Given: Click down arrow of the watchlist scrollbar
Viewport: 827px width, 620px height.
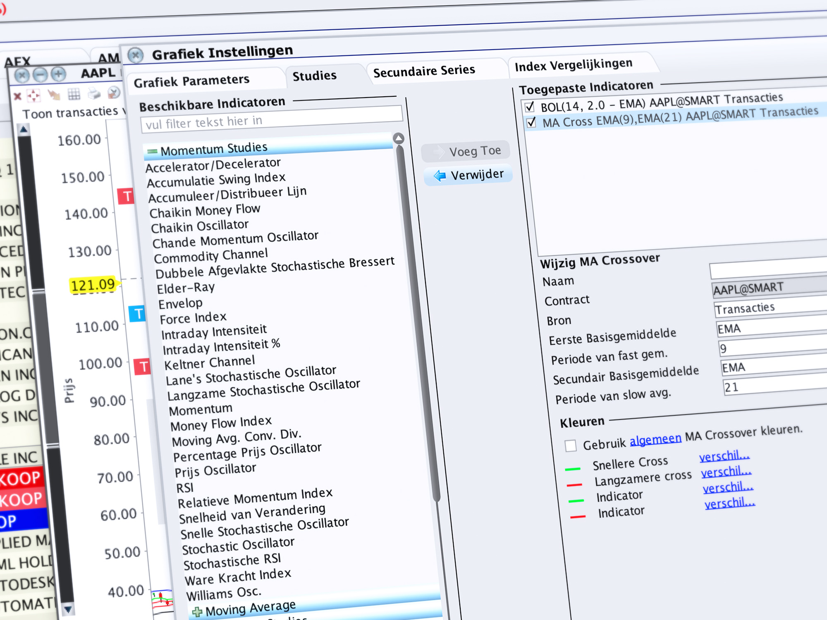Looking at the screenshot, I should pos(68,609).
